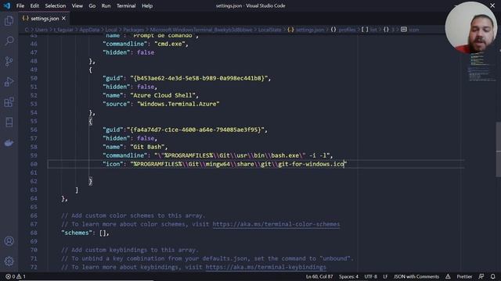Open the Help menu
The image size is (501, 281).
pyautogui.click(x=147, y=5)
